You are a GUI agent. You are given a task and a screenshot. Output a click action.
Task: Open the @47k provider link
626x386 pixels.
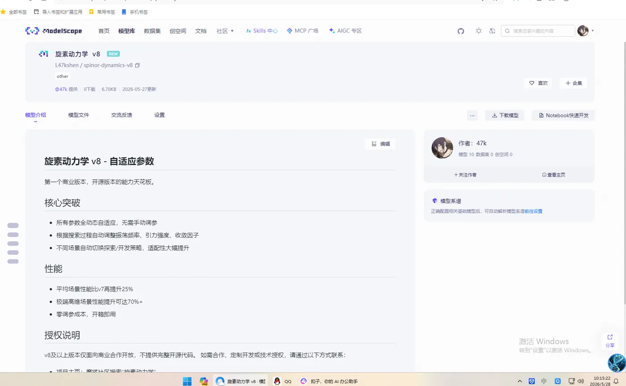click(x=61, y=89)
